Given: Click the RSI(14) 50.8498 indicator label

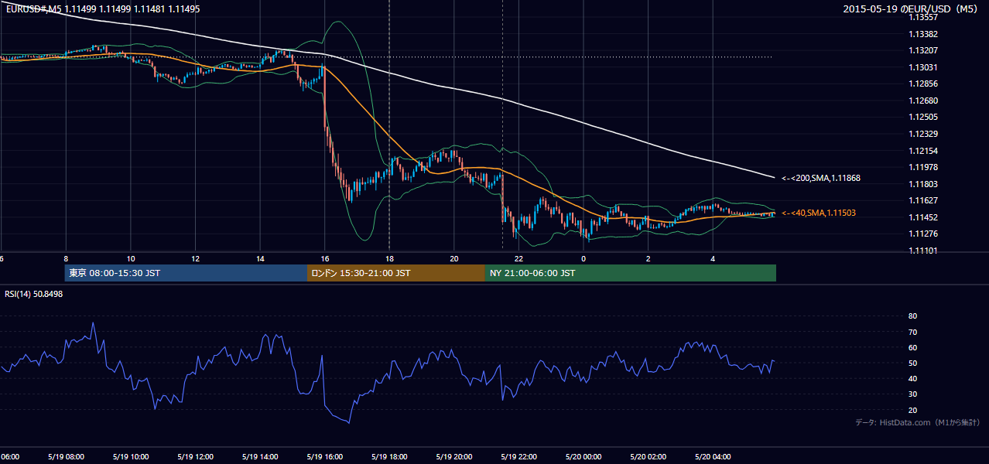Looking at the screenshot, I should point(34,294).
